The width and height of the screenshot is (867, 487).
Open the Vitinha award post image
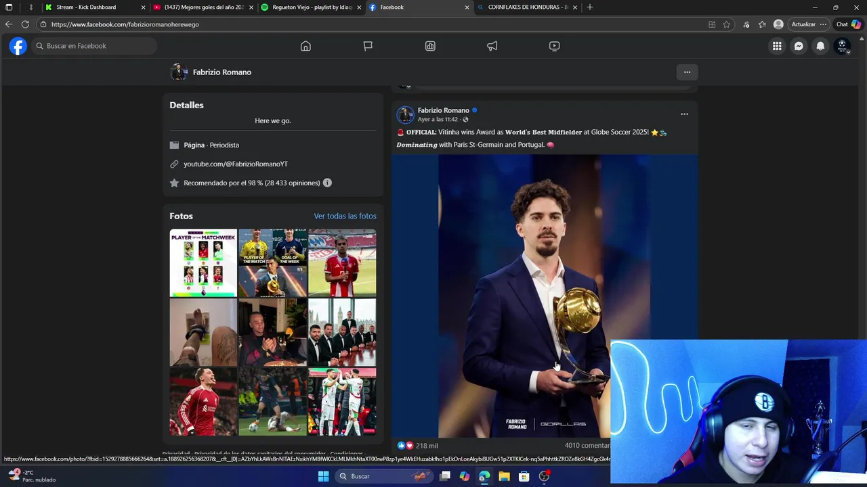(545, 296)
